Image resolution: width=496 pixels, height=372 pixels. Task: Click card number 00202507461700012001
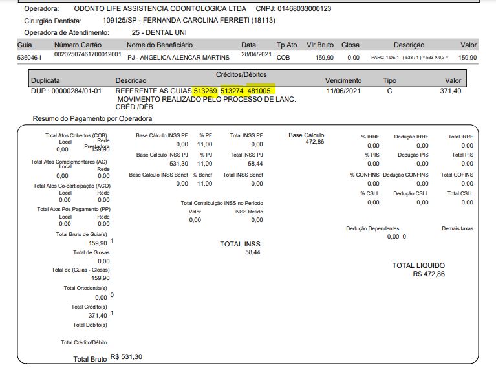(x=87, y=54)
